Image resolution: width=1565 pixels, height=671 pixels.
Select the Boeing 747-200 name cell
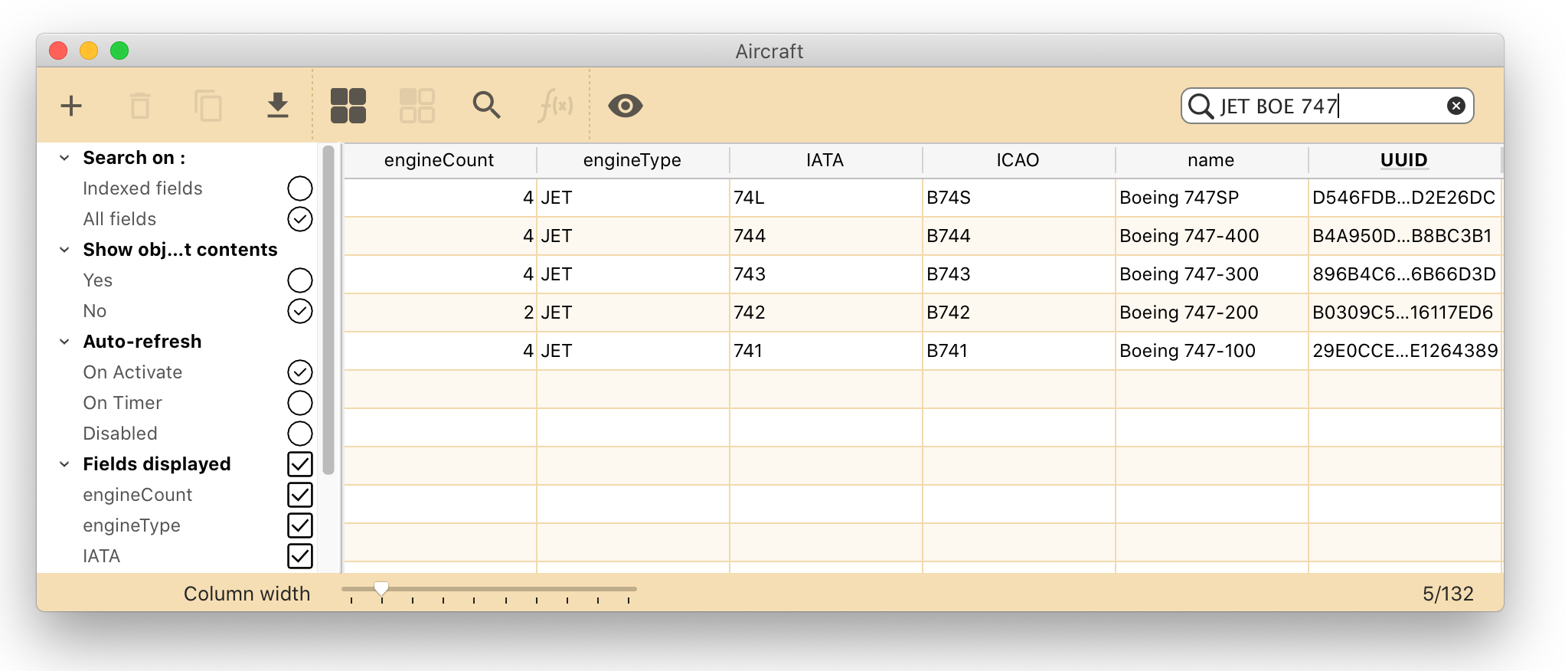(x=1211, y=313)
